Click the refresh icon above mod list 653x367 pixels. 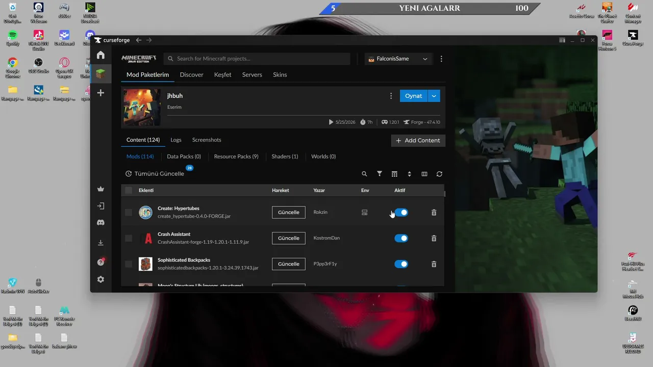439,174
